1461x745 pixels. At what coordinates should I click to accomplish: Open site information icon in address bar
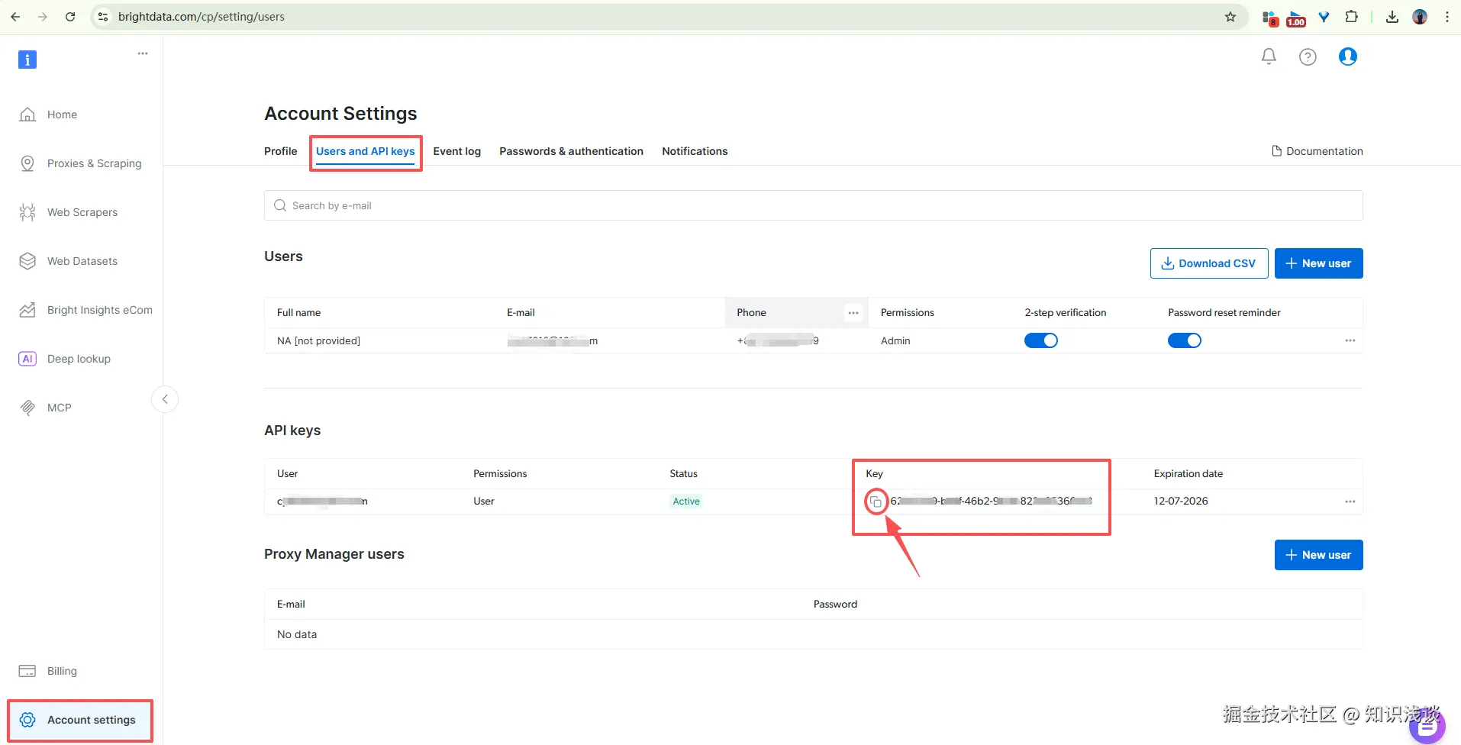tap(103, 17)
